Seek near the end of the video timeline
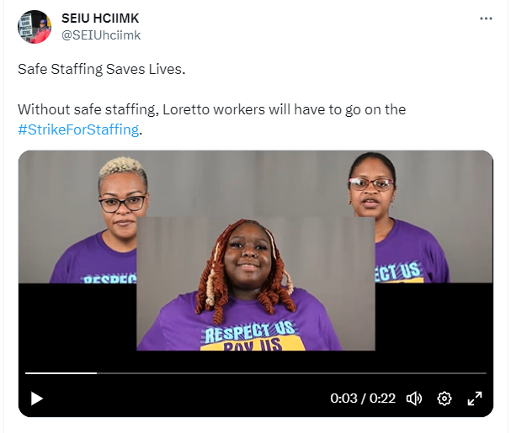 click(x=477, y=373)
